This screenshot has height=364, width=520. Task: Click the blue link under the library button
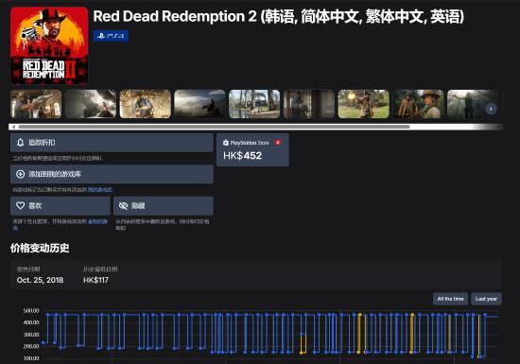tap(100, 190)
